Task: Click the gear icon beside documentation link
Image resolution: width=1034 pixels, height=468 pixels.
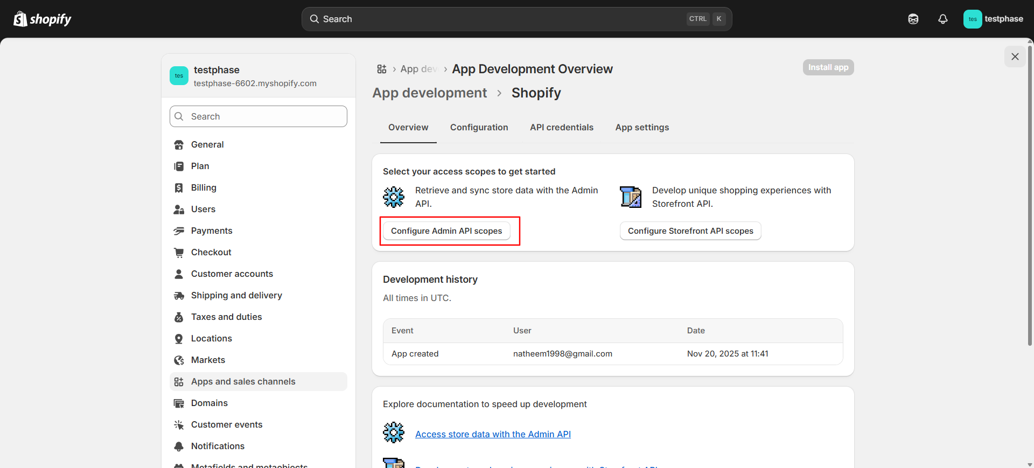Action: (x=394, y=432)
